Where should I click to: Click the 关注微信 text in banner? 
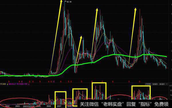pos(89,104)
